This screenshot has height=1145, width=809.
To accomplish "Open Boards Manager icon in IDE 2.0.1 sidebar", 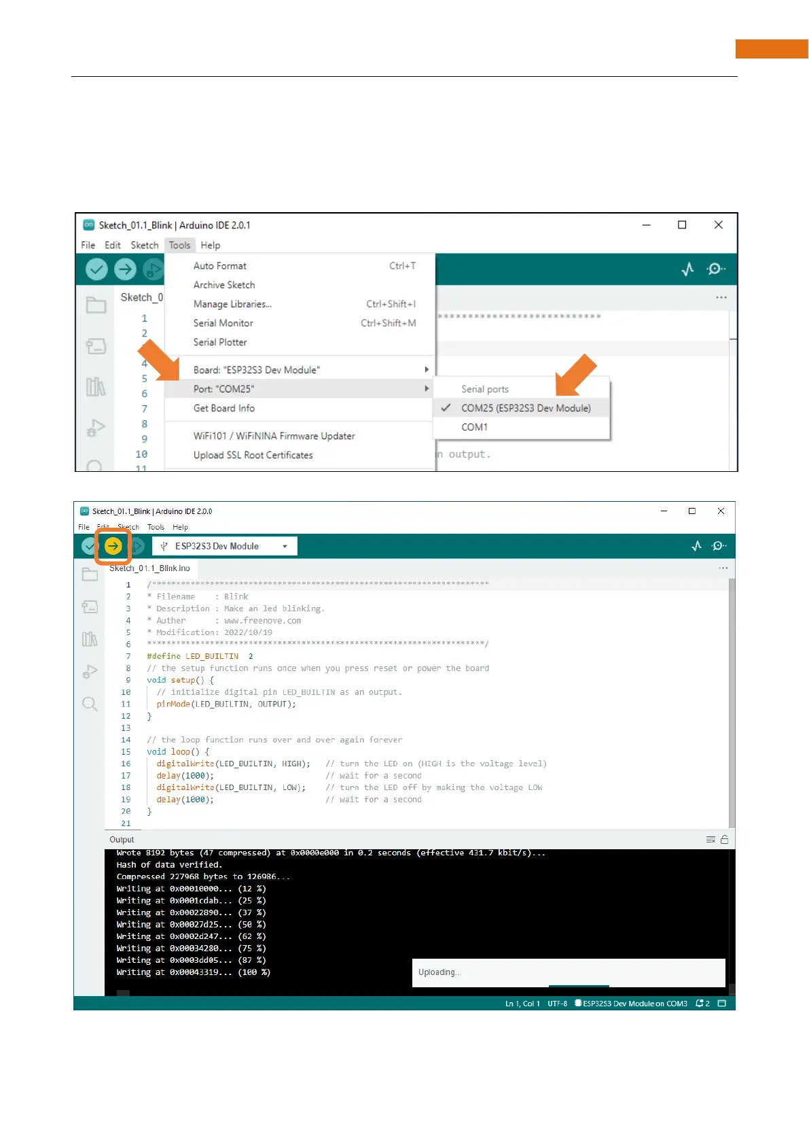I will coord(96,346).
